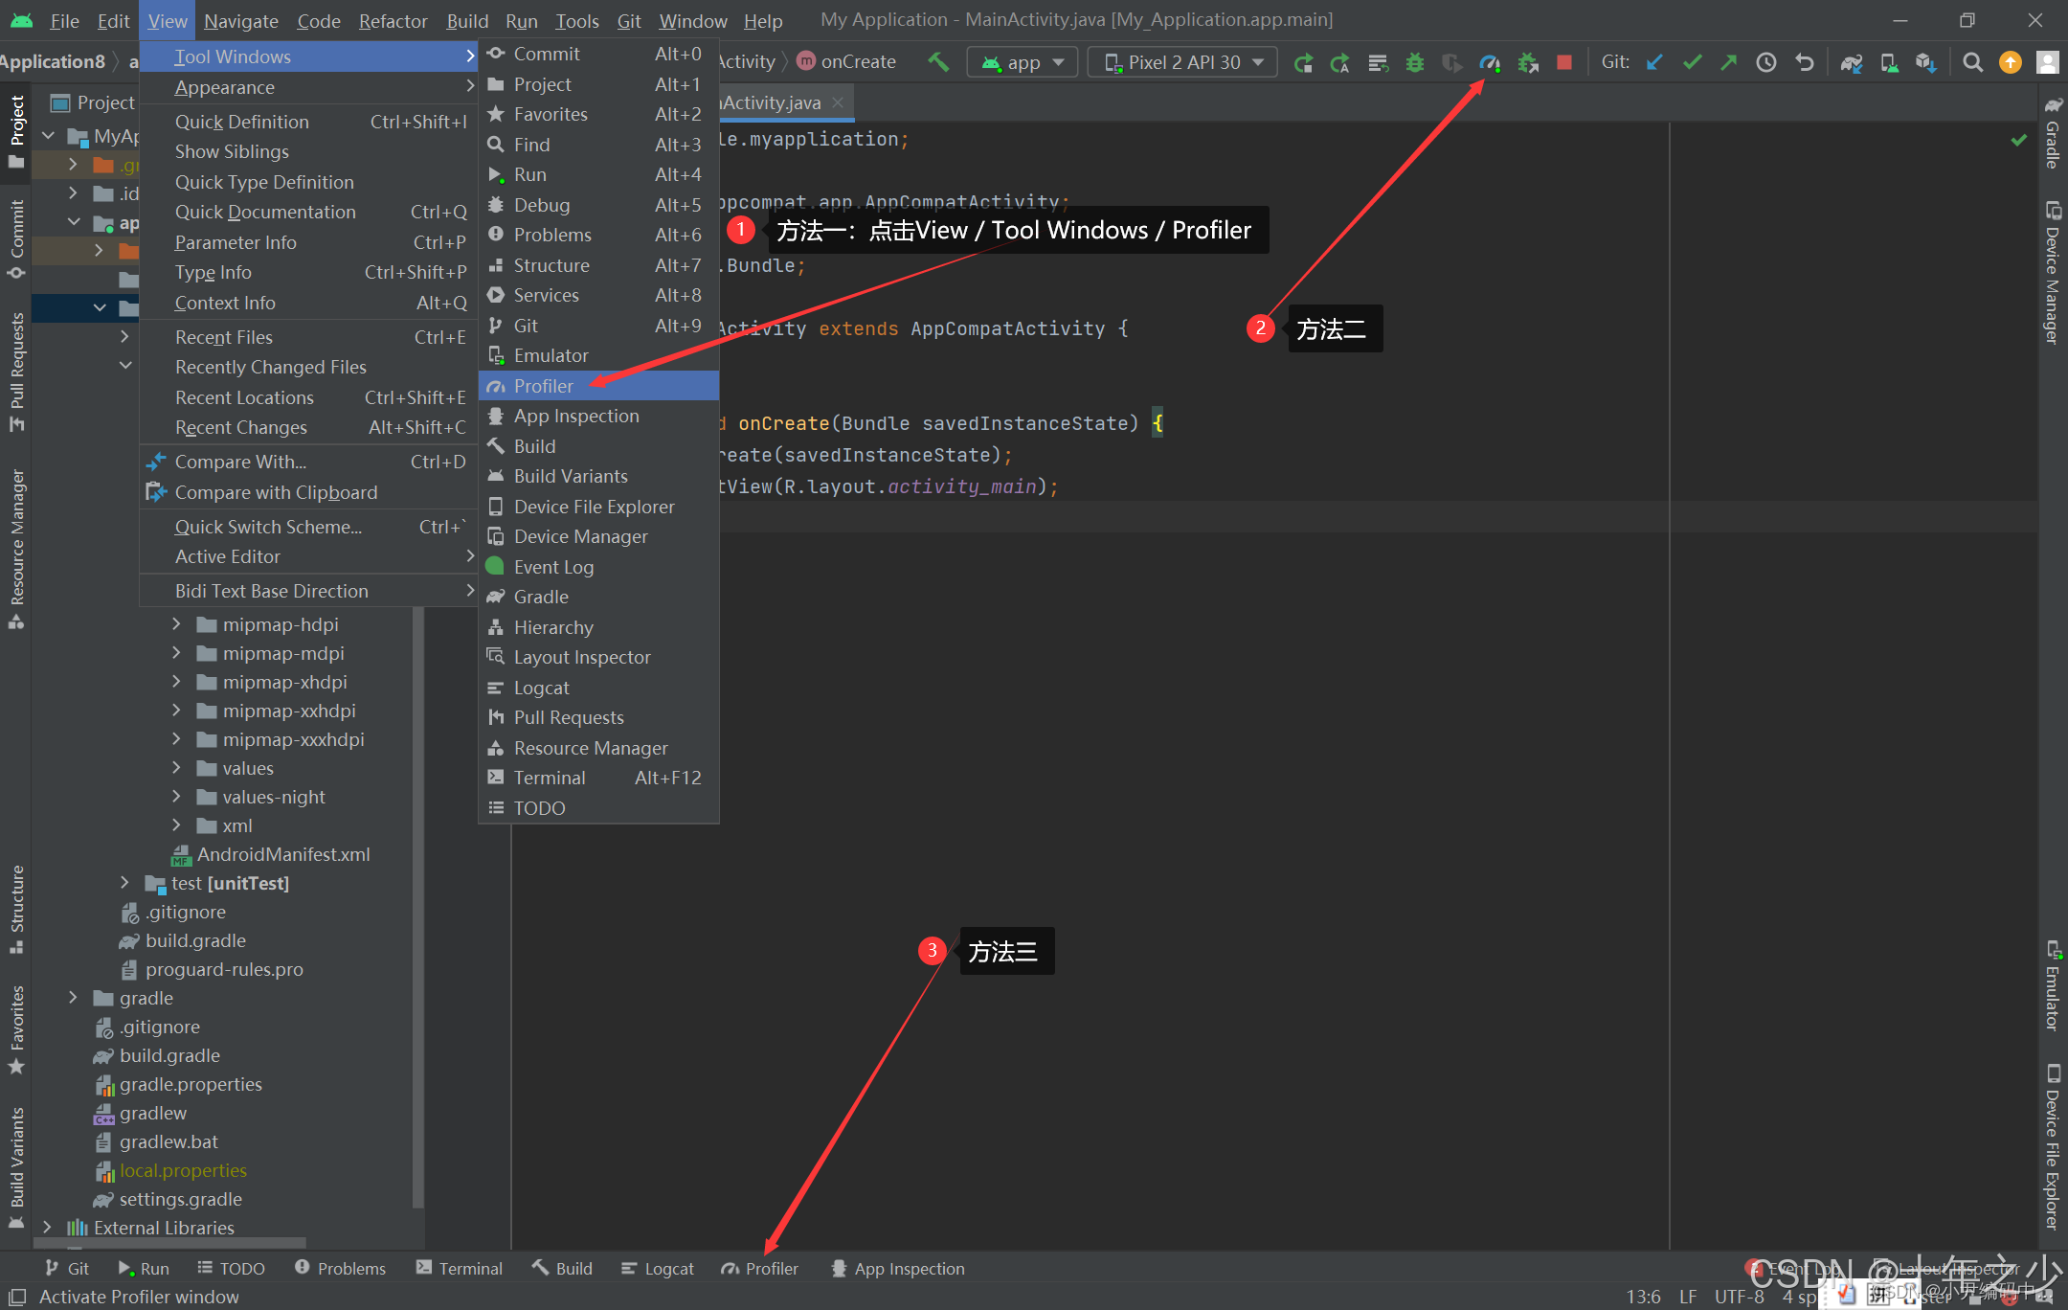Click Sync Project with Gradle Files icon
Screen dimensions: 2068x1310
pos(1851,62)
